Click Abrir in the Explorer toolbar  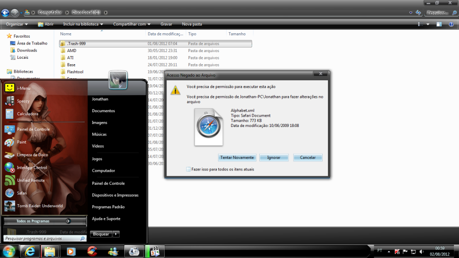pyautogui.click(x=46, y=24)
